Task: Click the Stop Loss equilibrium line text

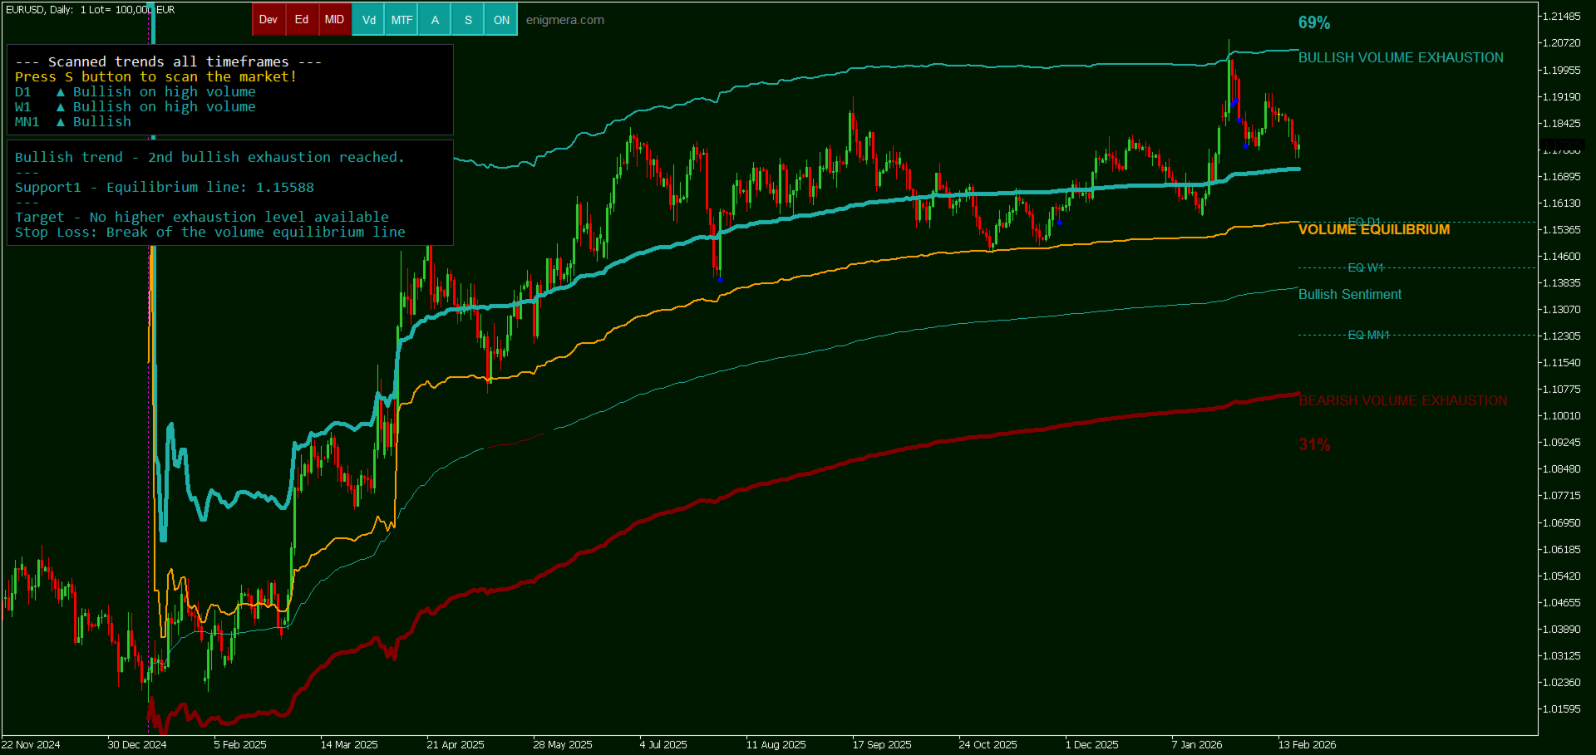Action: pos(210,233)
